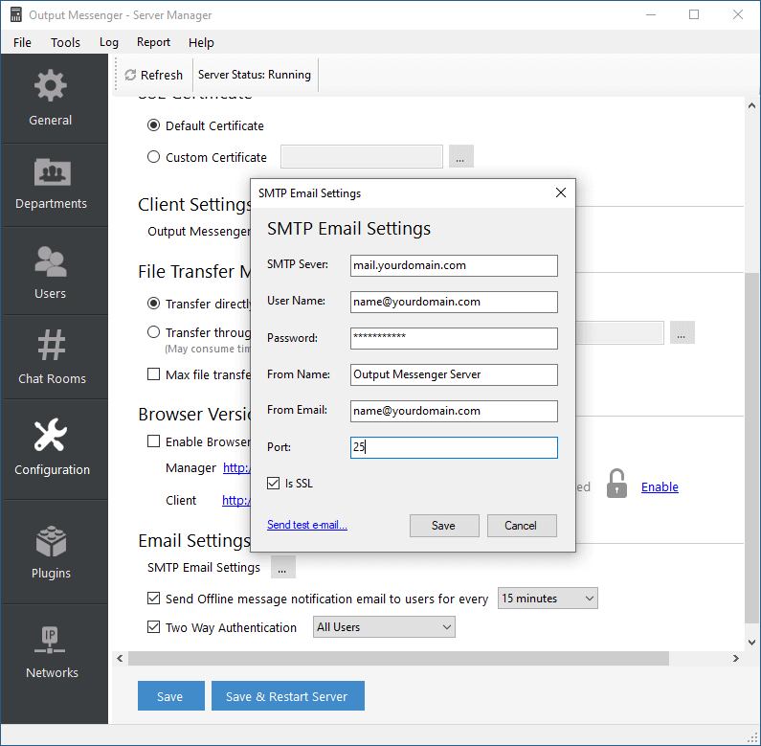Click the blue Save button at bottom
This screenshot has width=761, height=746.
tap(170, 696)
